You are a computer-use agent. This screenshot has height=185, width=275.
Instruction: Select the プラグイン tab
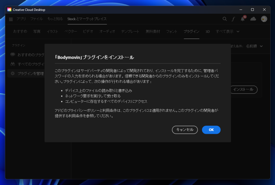[191, 31]
